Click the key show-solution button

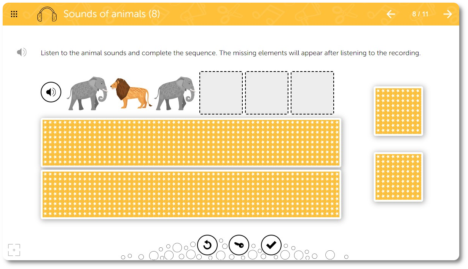click(x=239, y=245)
